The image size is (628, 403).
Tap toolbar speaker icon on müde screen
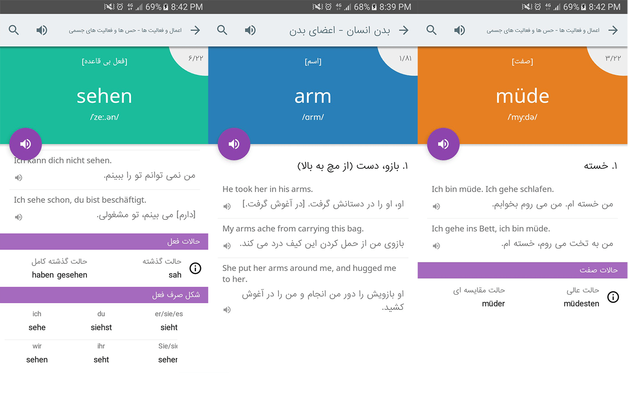tap(460, 30)
